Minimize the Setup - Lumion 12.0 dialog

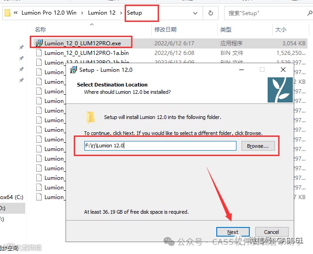(242, 70)
